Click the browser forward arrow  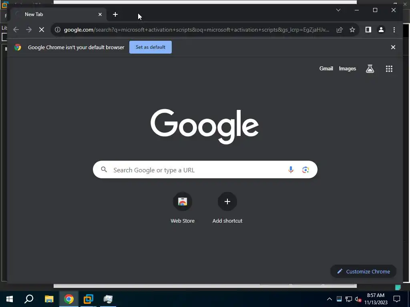[29, 30]
